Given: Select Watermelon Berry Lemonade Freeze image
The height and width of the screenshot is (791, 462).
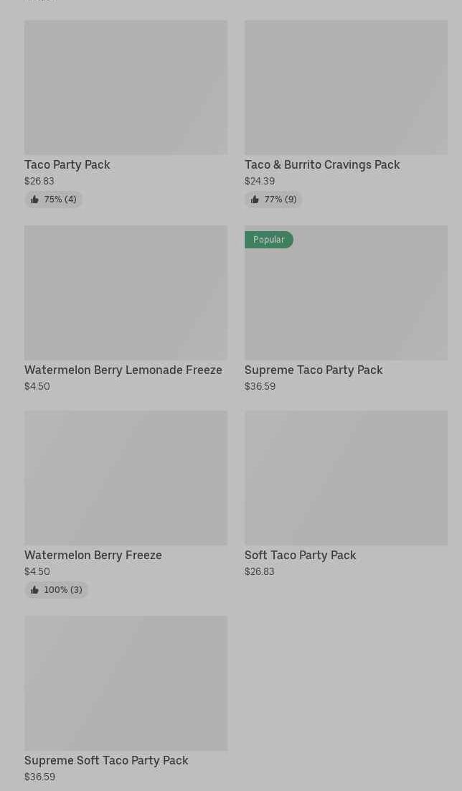Looking at the screenshot, I should click(x=126, y=293).
